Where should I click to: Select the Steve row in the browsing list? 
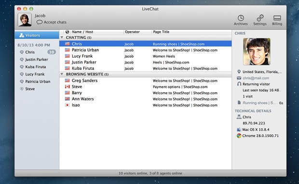(x=146, y=86)
